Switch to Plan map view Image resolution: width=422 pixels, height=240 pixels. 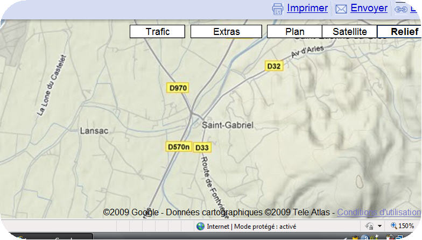[294, 32]
